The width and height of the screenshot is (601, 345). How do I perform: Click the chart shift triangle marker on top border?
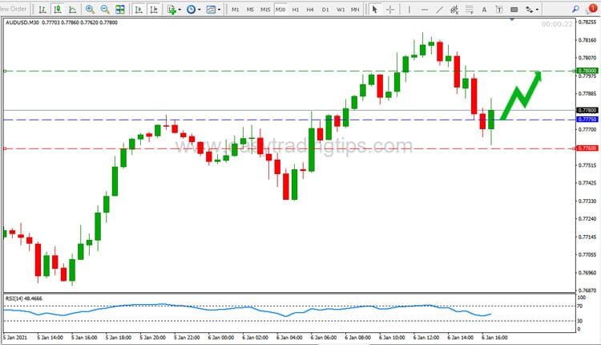tap(512, 18)
